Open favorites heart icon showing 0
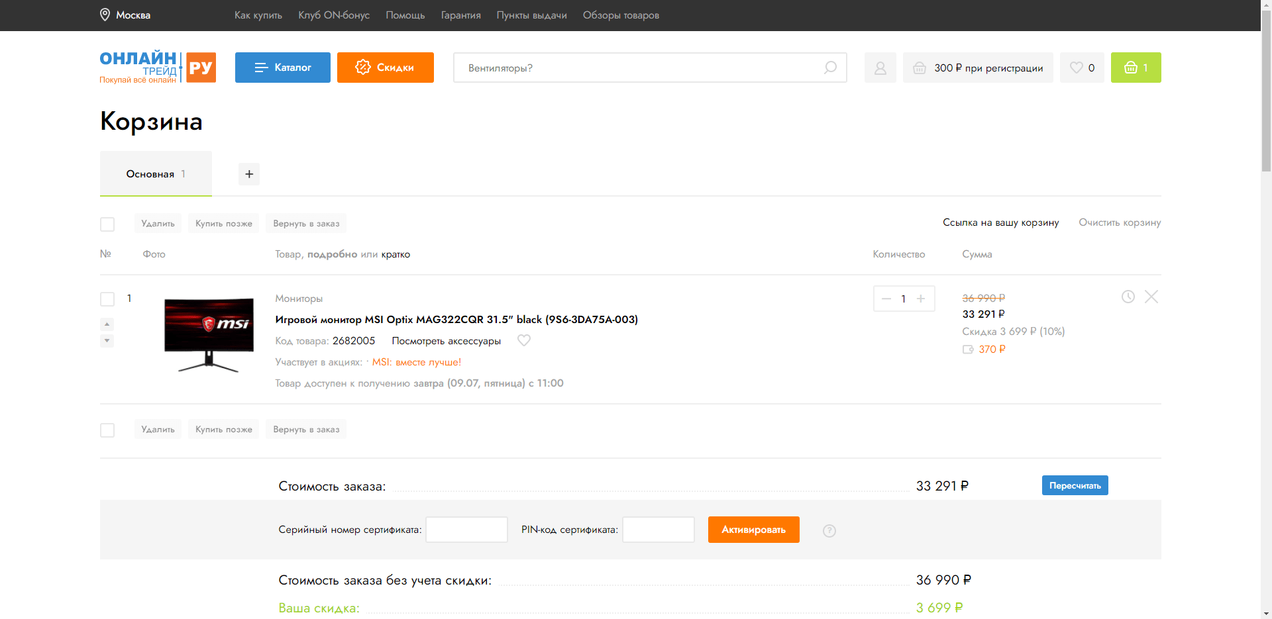 click(1082, 68)
